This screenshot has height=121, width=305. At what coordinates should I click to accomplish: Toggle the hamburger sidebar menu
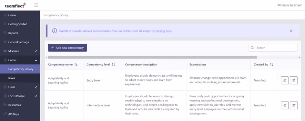pyautogui.click(x=36, y=5)
